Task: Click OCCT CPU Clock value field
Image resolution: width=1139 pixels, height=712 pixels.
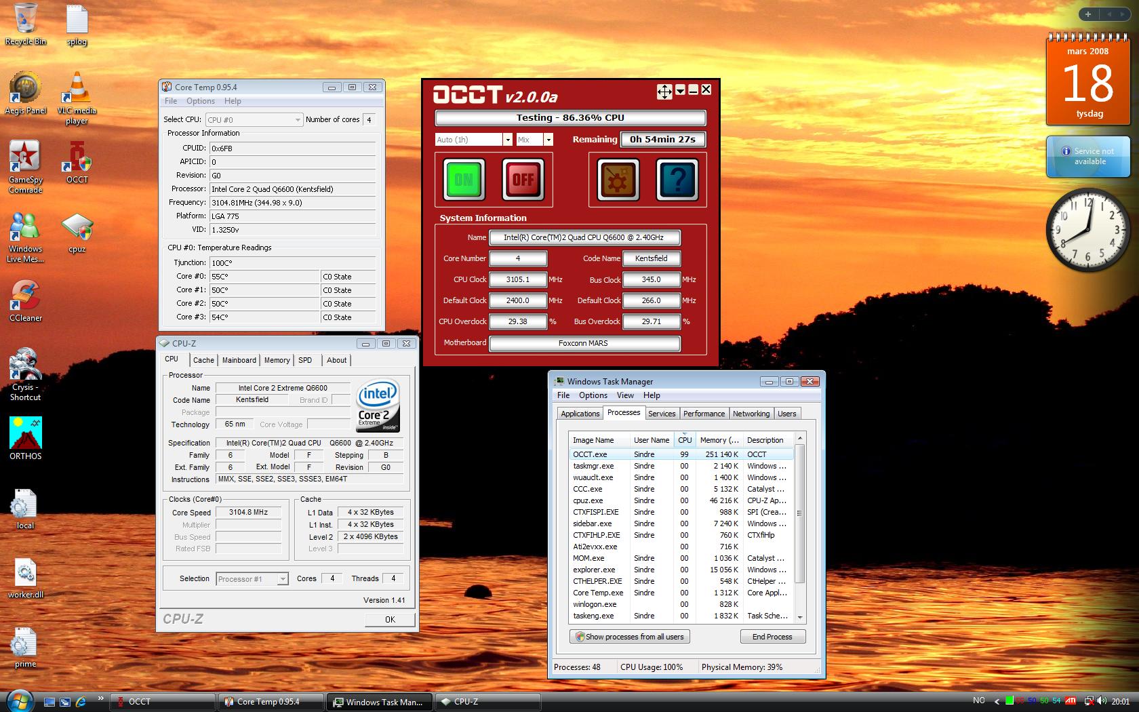Action: point(518,279)
